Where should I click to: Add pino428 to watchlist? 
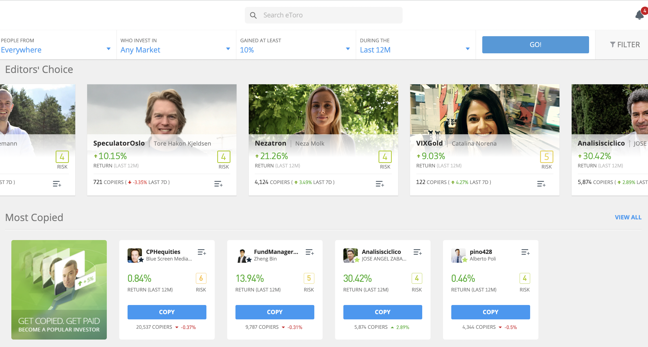coord(525,252)
